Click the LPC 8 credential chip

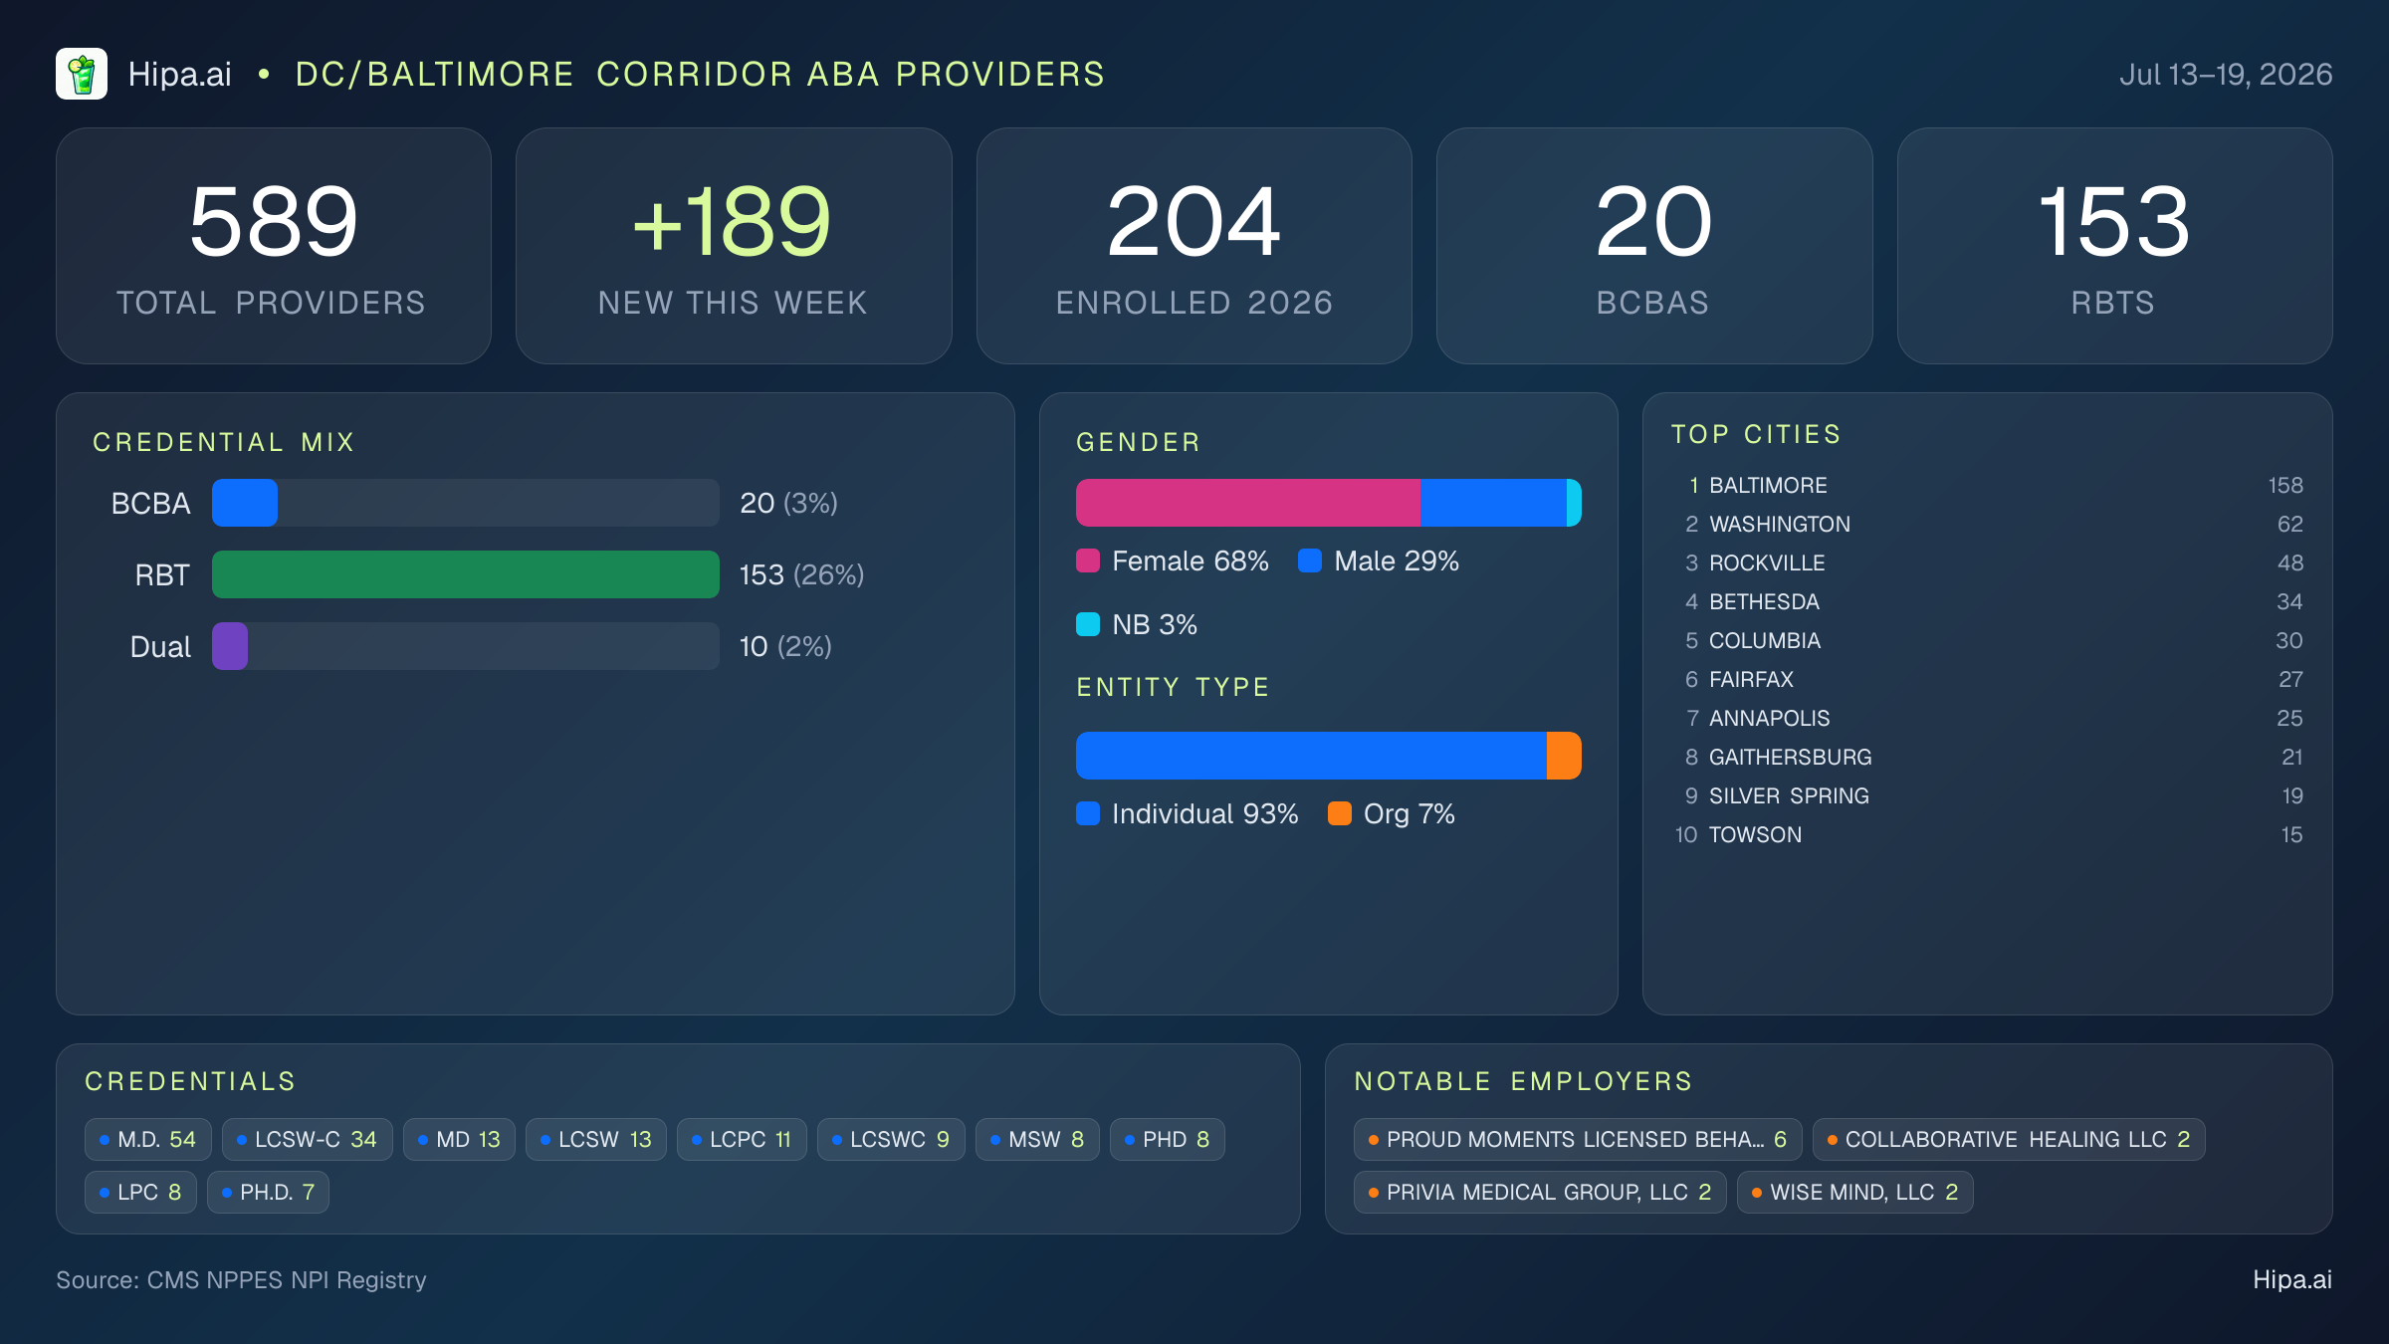[140, 1192]
